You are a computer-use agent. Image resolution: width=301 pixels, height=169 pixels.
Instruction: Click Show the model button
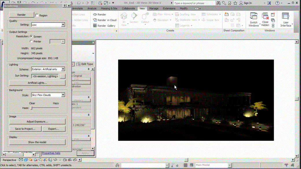pos(37,142)
